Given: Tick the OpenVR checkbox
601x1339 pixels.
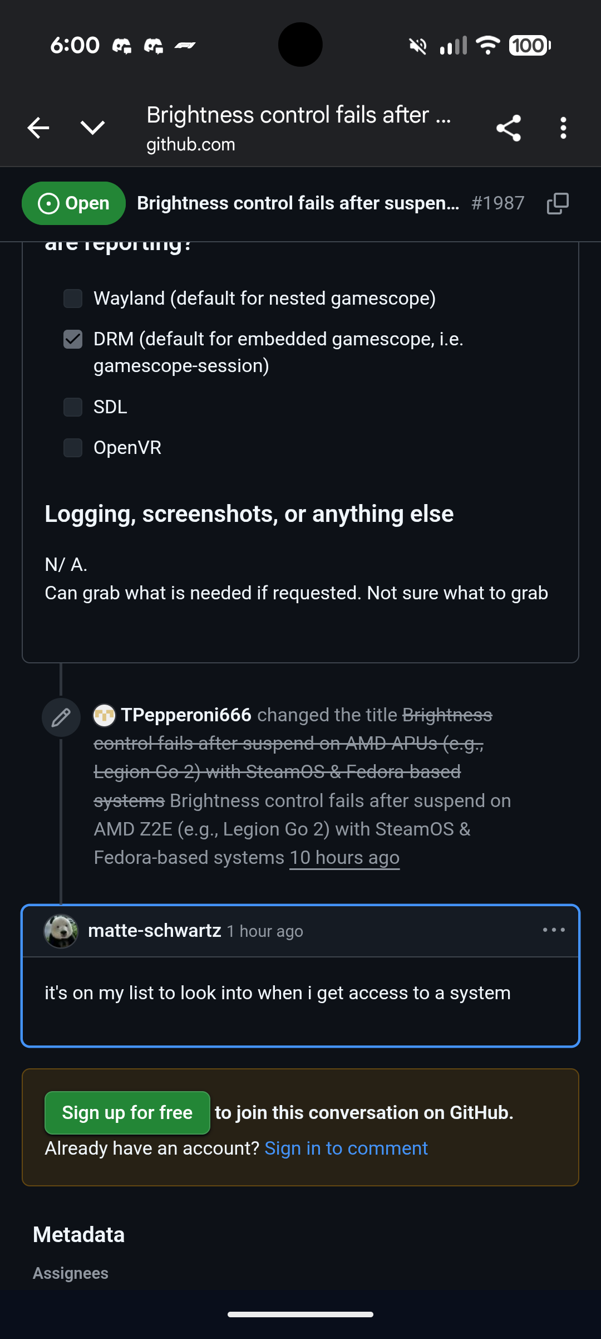Looking at the screenshot, I should pyautogui.click(x=73, y=448).
